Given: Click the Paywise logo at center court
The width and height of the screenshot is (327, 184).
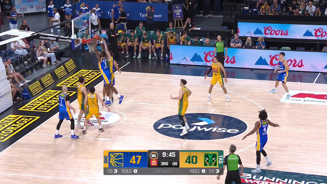Looking at the screenshot, I should point(200,126).
